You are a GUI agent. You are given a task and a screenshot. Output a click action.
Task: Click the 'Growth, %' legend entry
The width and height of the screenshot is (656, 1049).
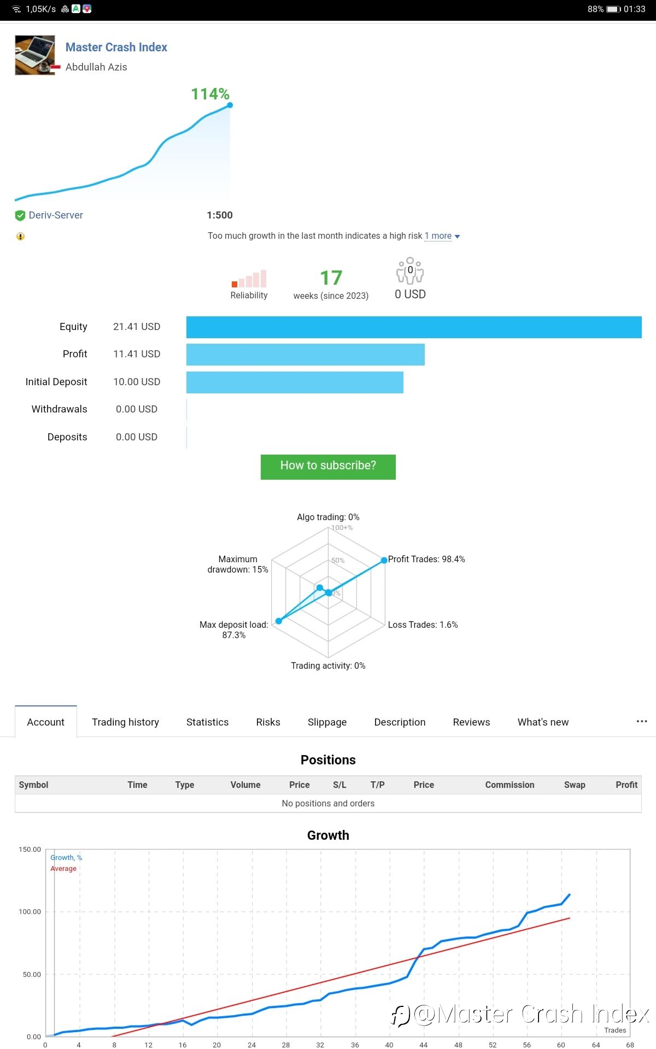tap(66, 858)
